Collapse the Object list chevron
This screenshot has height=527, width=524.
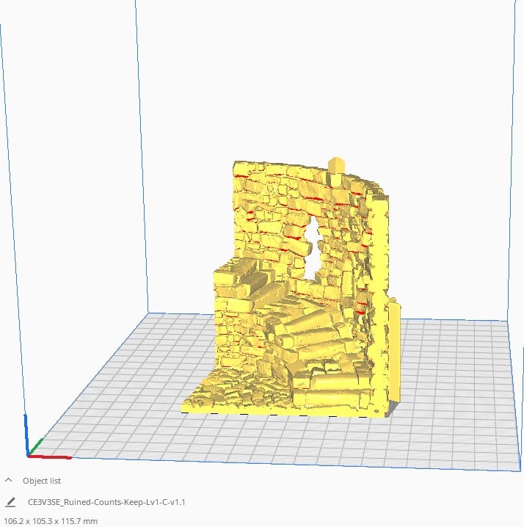pos(9,480)
